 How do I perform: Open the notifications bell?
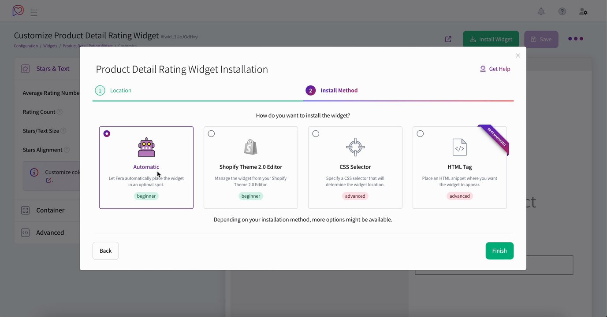point(541,11)
